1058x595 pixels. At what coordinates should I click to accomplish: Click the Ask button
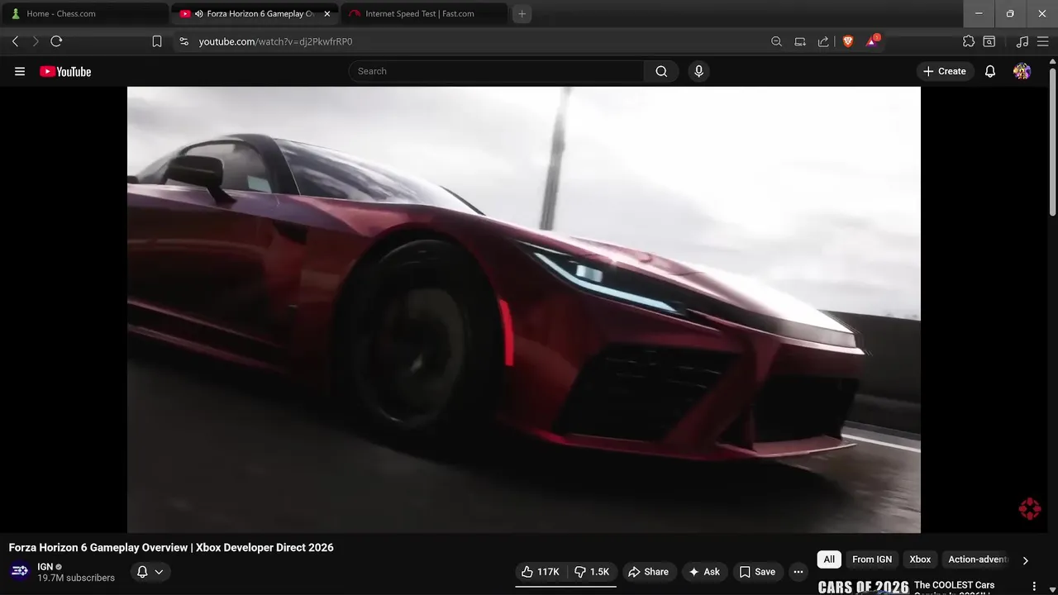(704, 572)
